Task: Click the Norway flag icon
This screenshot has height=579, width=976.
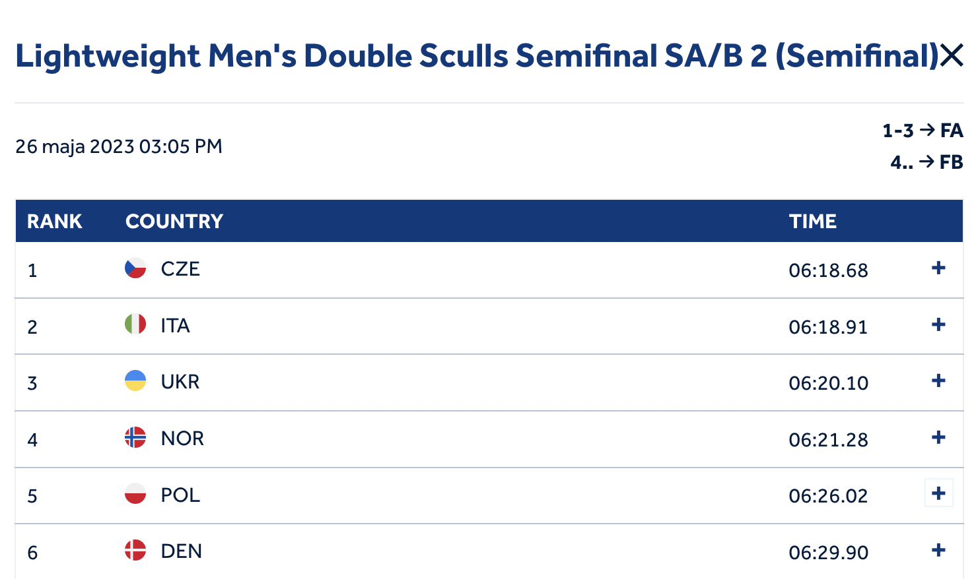Action: point(135,437)
